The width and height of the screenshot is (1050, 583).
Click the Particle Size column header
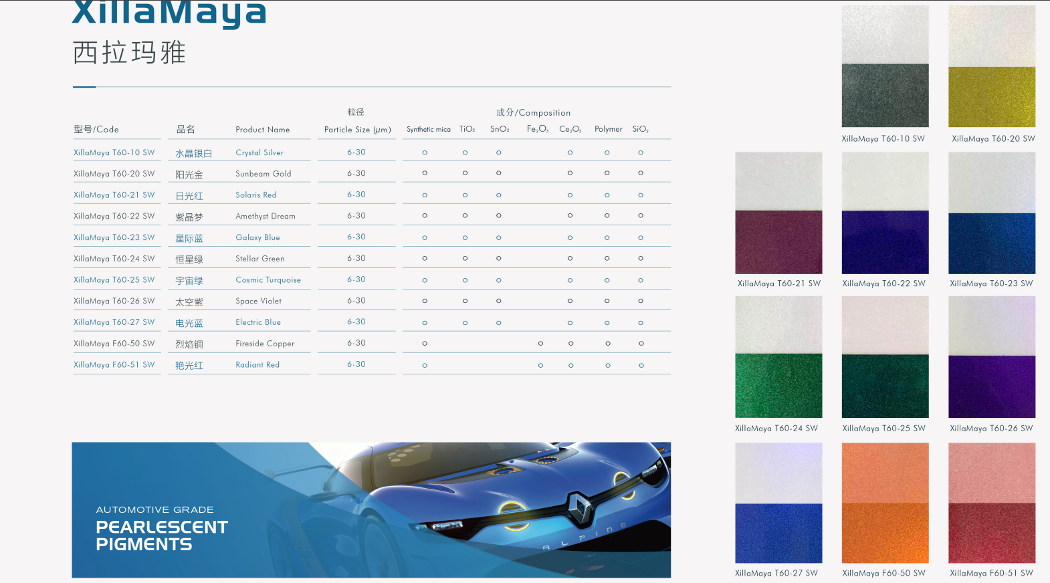(357, 130)
